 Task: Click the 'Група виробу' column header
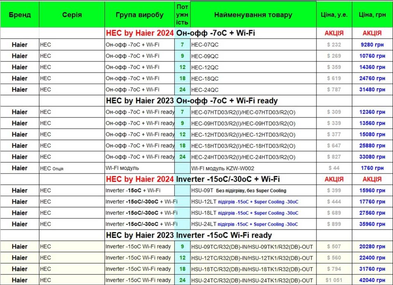point(139,15)
